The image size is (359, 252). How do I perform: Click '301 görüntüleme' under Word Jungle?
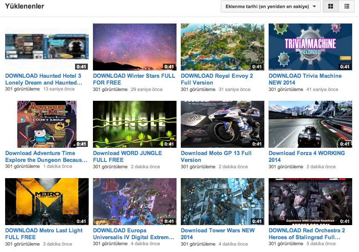110,167
